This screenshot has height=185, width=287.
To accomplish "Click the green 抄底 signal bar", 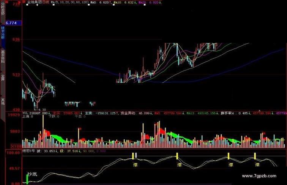I will [x=27, y=179].
